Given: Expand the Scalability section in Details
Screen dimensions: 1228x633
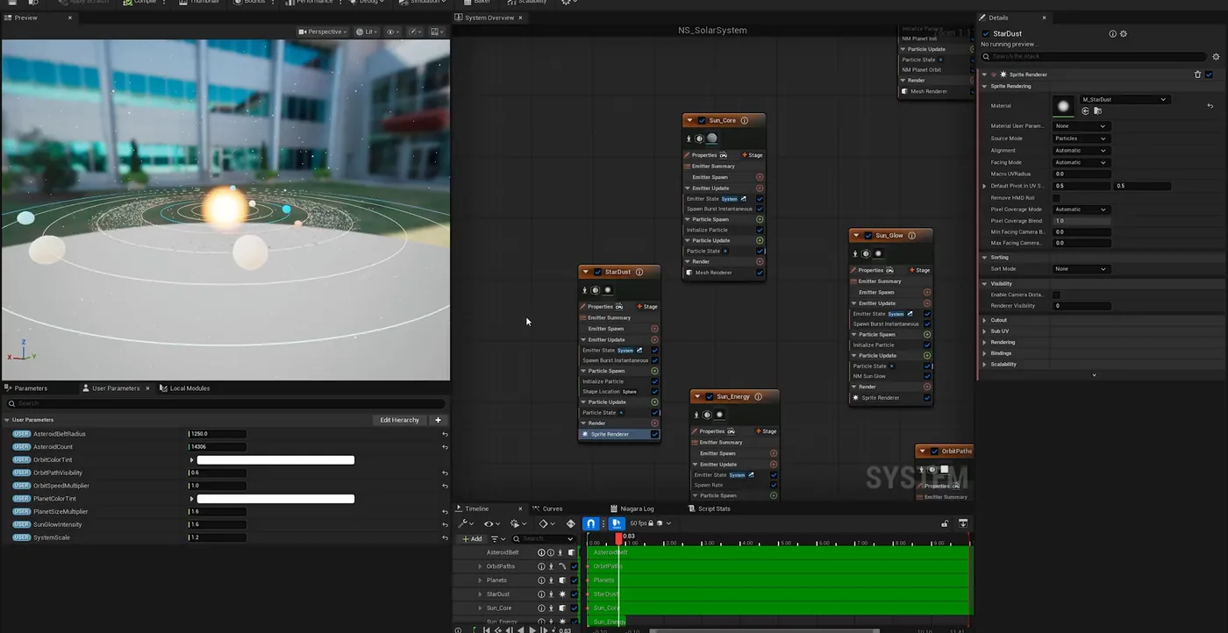Looking at the screenshot, I should point(984,364).
